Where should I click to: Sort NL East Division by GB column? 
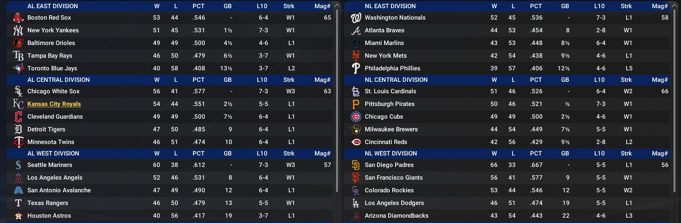(x=565, y=6)
